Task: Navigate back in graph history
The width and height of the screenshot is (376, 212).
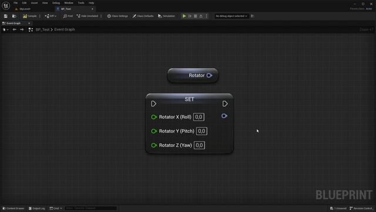Action: (14, 29)
